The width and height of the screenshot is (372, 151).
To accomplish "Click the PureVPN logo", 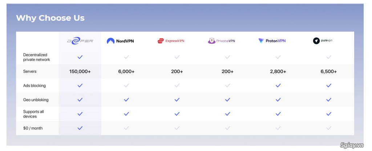I will click(323, 41).
